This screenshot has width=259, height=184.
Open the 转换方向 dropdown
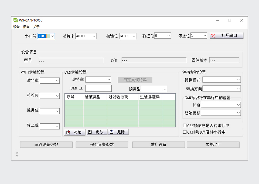[x=221, y=88]
